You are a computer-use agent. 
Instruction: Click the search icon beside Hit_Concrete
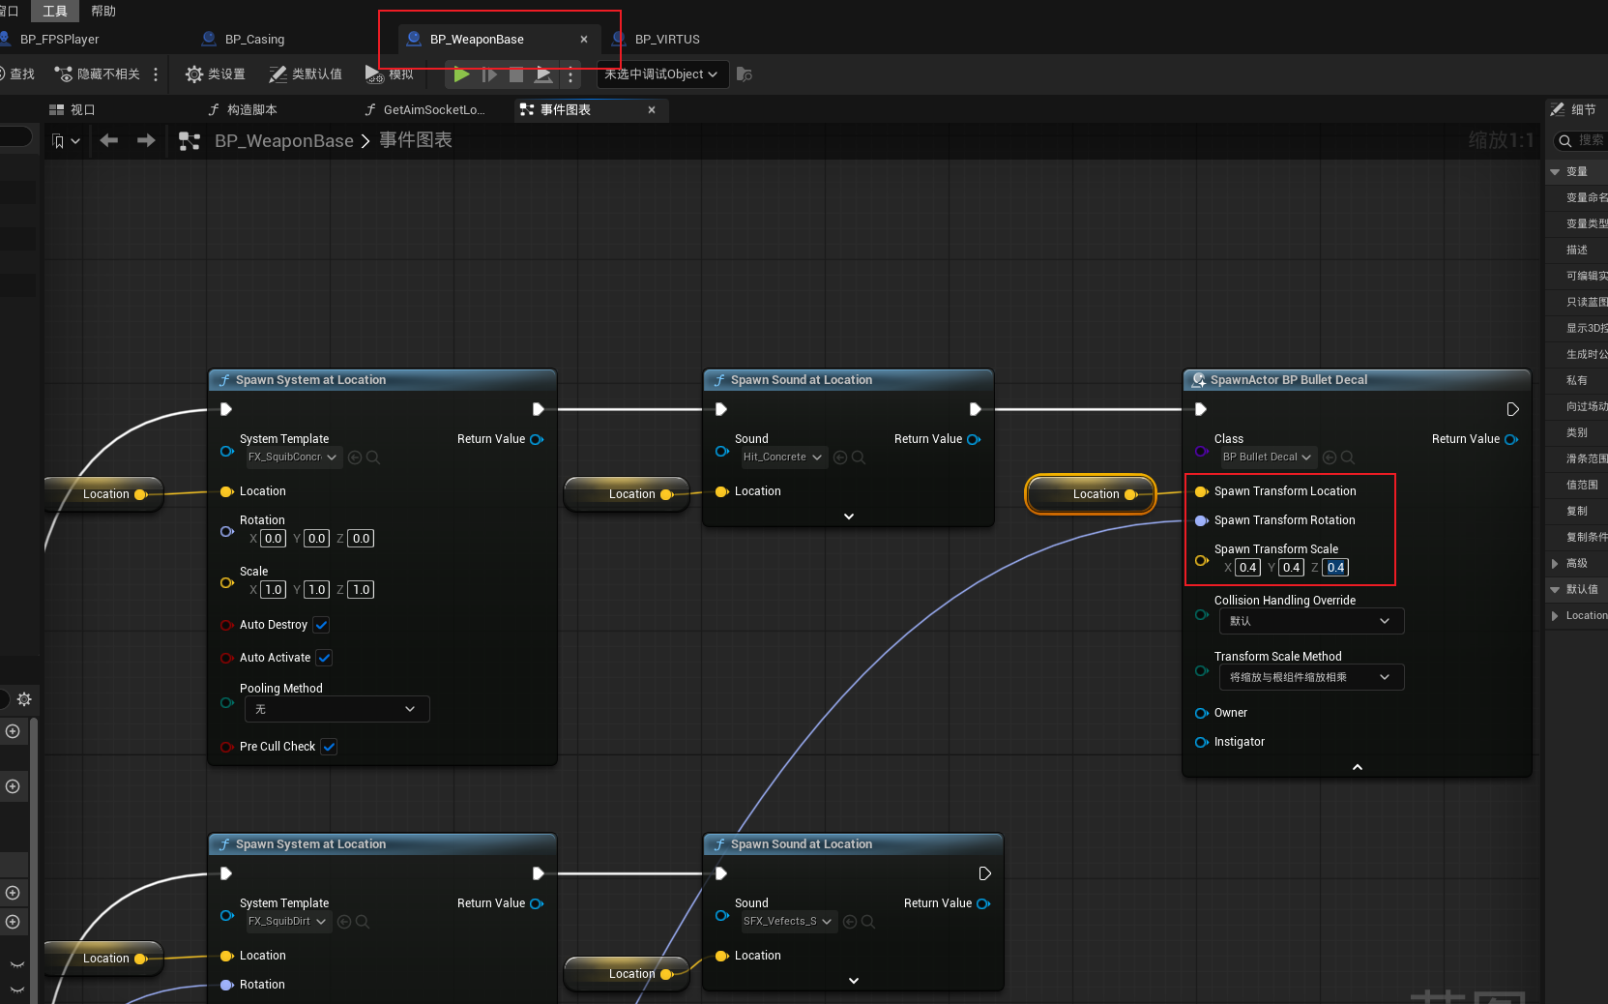[859, 458]
